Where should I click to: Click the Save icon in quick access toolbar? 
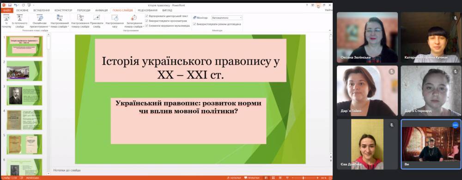pyautogui.click(x=10, y=5)
